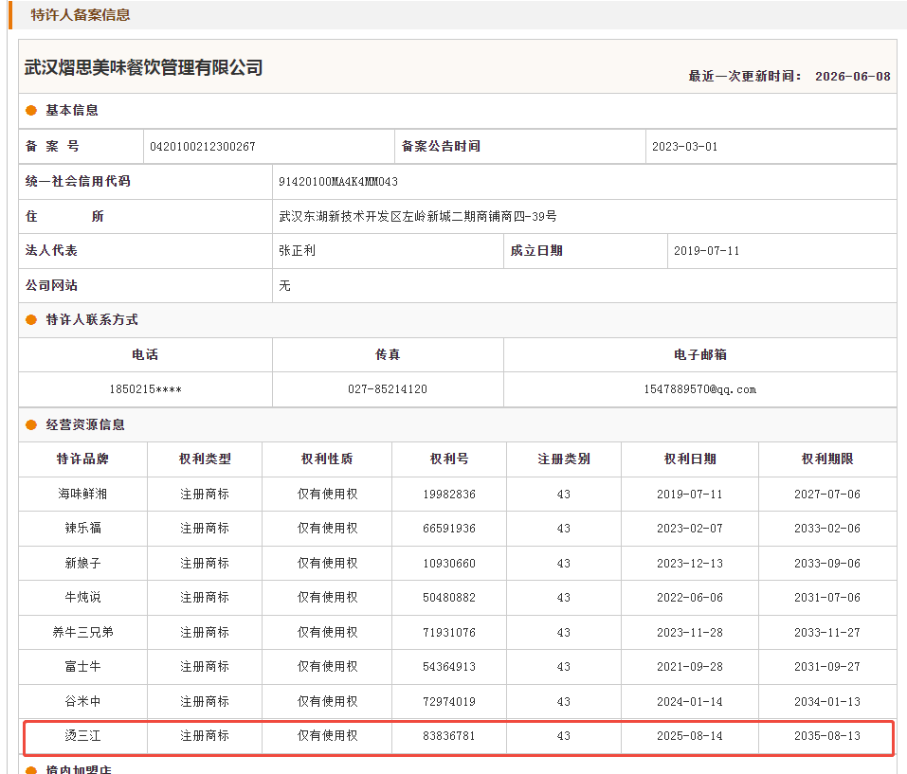Click expiry date 2033-02-06
This screenshot has height=774, width=907.
tap(827, 529)
